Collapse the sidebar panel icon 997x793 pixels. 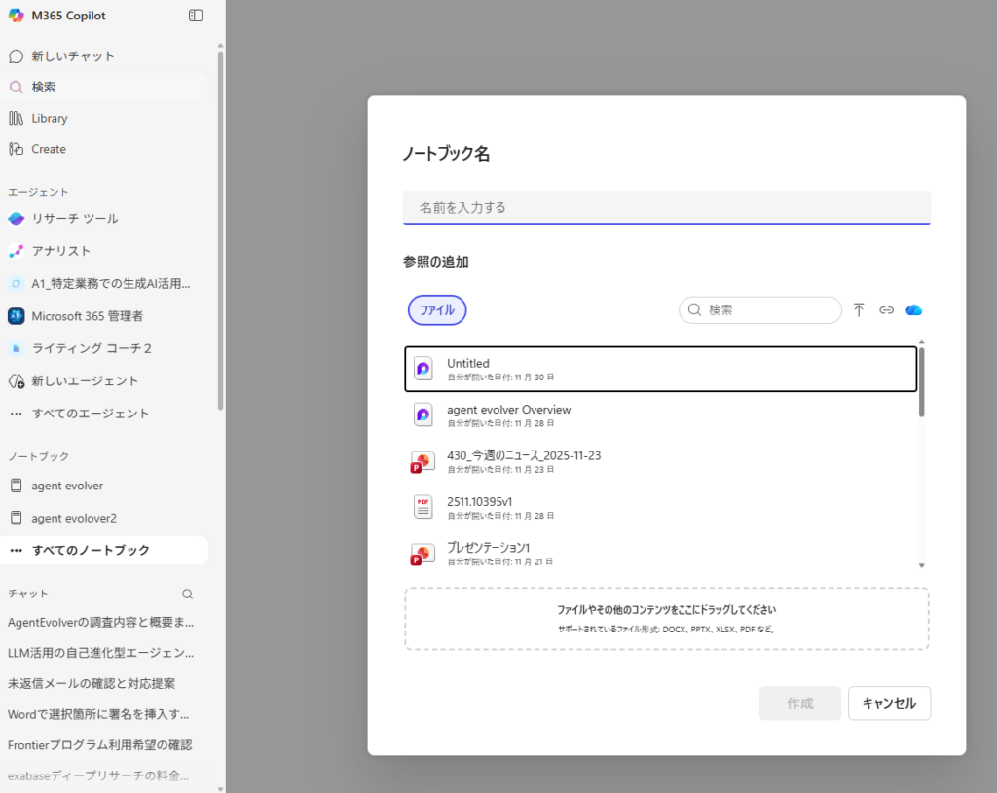tap(195, 15)
